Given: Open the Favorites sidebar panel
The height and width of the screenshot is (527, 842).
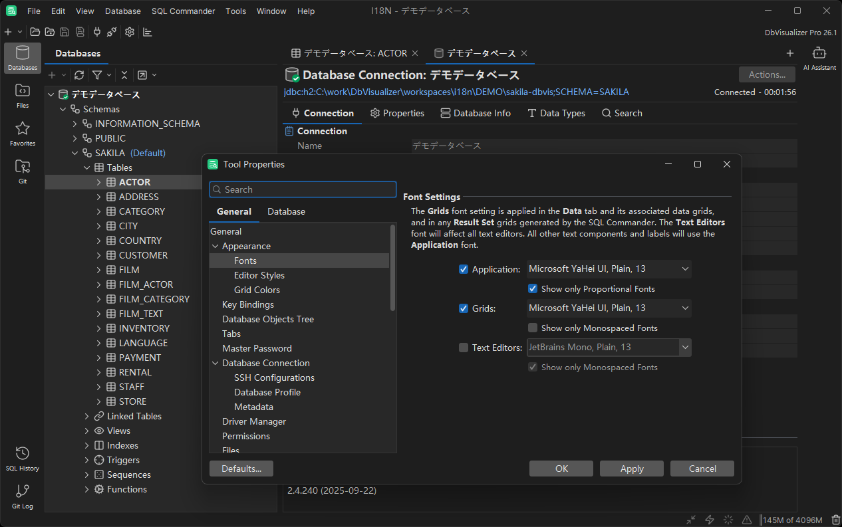Looking at the screenshot, I should (x=23, y=134).
